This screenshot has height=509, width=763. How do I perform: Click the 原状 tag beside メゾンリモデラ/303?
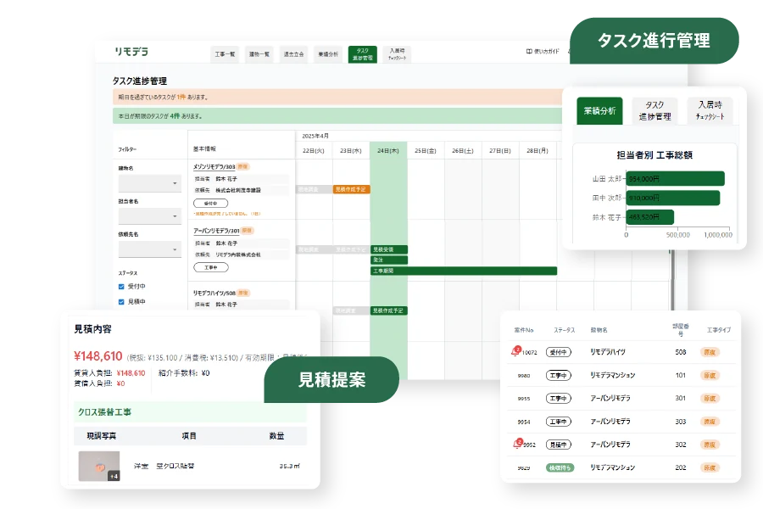point(243,166)
